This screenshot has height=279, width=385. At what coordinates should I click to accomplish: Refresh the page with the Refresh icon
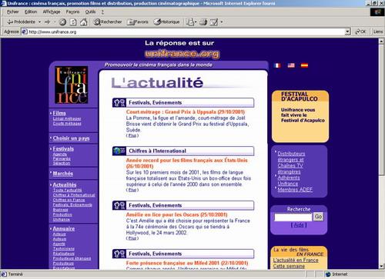point(73,22)
